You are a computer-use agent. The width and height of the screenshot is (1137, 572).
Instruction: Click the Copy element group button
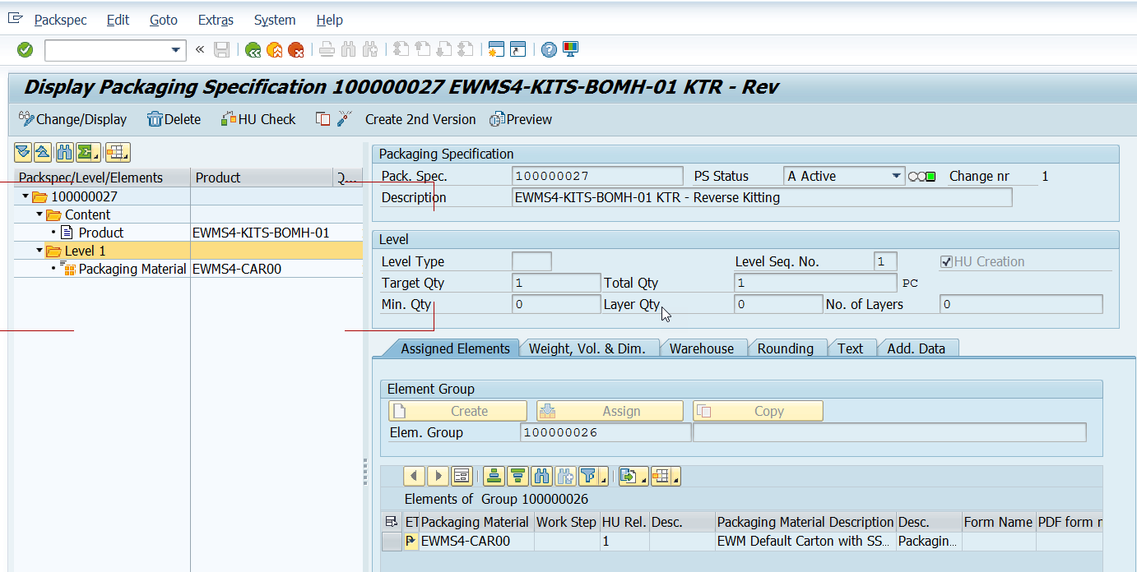click(x=758, y=411)
